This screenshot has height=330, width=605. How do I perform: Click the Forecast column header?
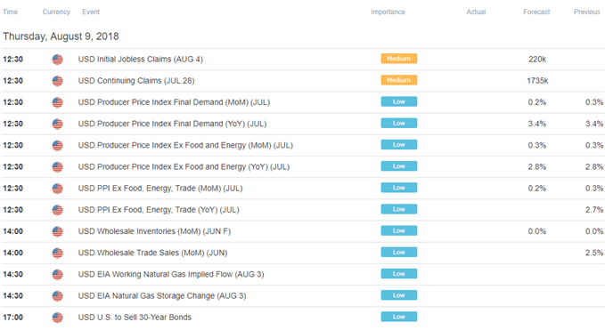pyautogui.click(x=536, y=12)
